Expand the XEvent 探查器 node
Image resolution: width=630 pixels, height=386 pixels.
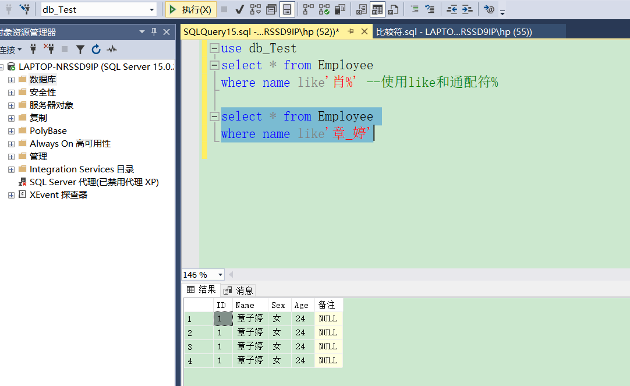click(11, 195)
